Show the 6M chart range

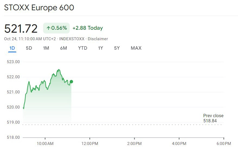pos(63,48)
